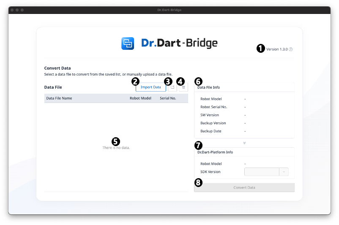339x225 pixels.
Task: Click the Version 1.3.0 label
Action: coord(277,49)
